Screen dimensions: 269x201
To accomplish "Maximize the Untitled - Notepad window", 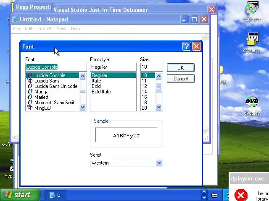I will point(194,19).
